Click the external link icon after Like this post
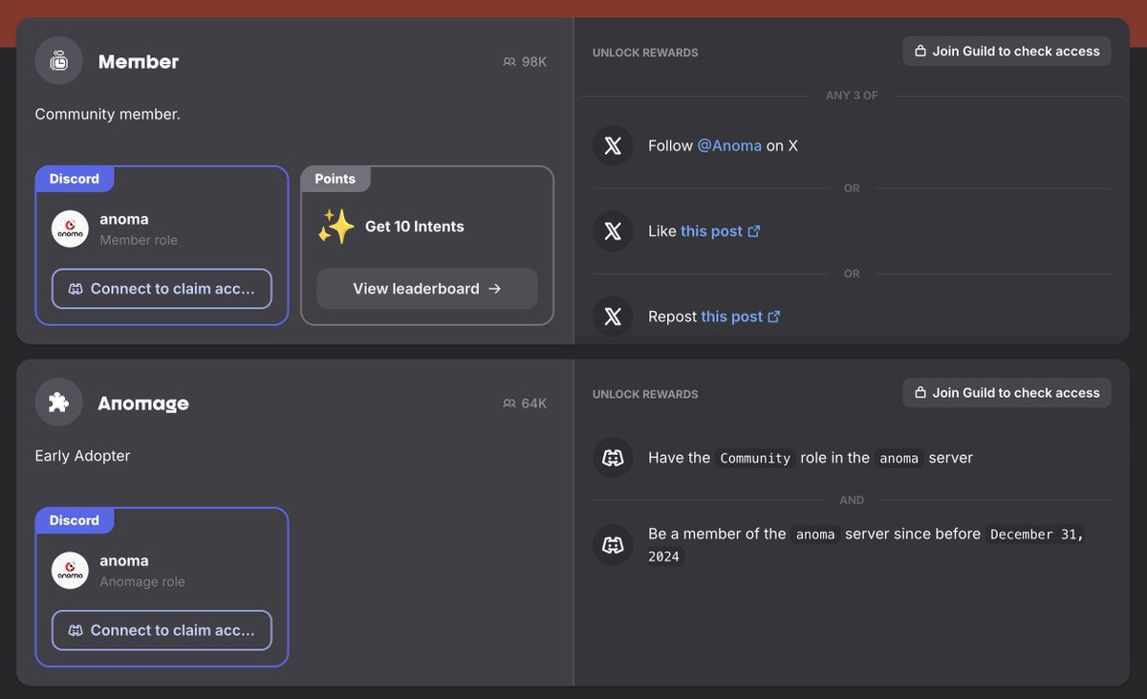Viewport: 1147px width, 699px height. coord(754,231)
